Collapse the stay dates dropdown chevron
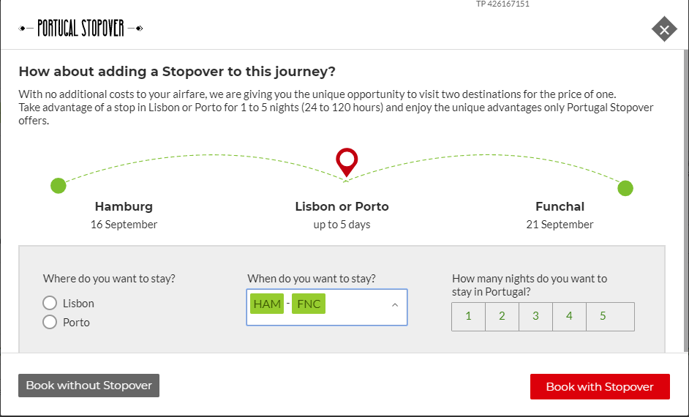689x417 pixels. point(394,305)
